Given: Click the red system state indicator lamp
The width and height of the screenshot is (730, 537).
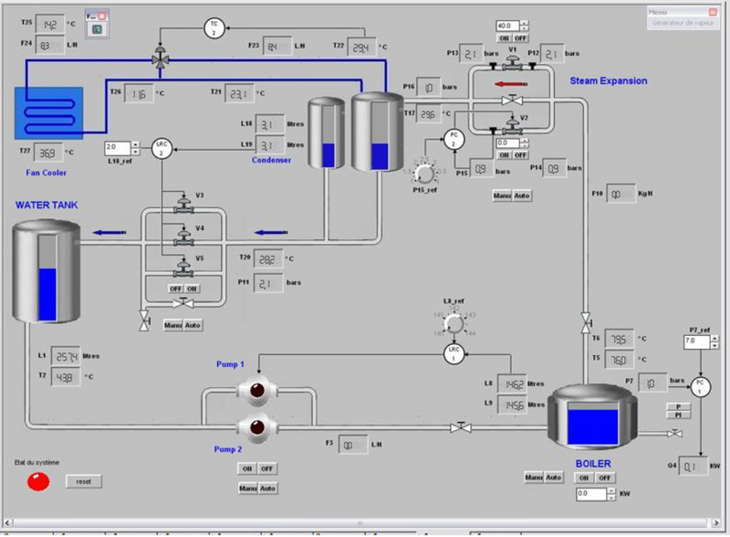Looking at the screenshot, I should 37,481.
